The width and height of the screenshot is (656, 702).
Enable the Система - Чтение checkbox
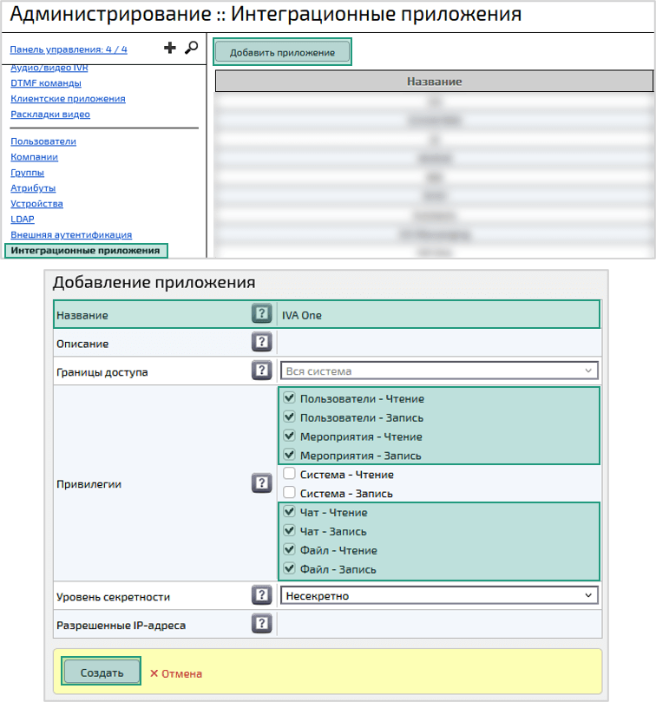coord(290,475)
